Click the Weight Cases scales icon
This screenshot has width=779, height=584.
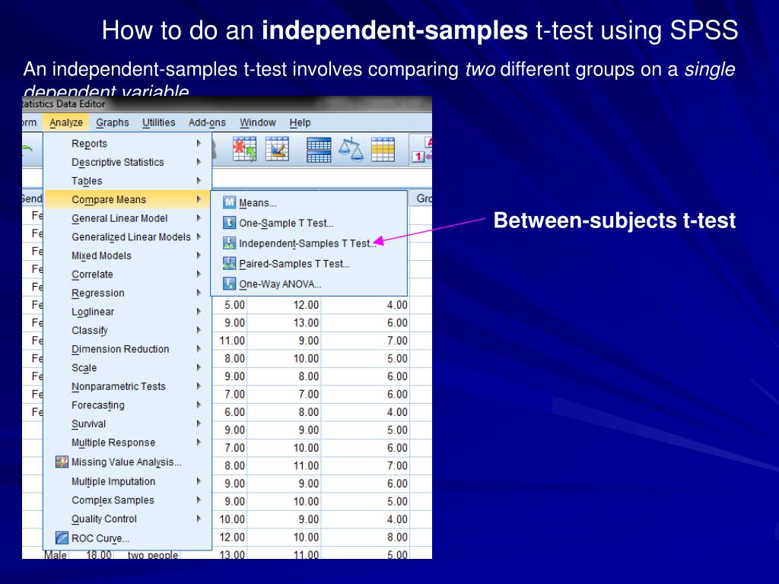351,150
